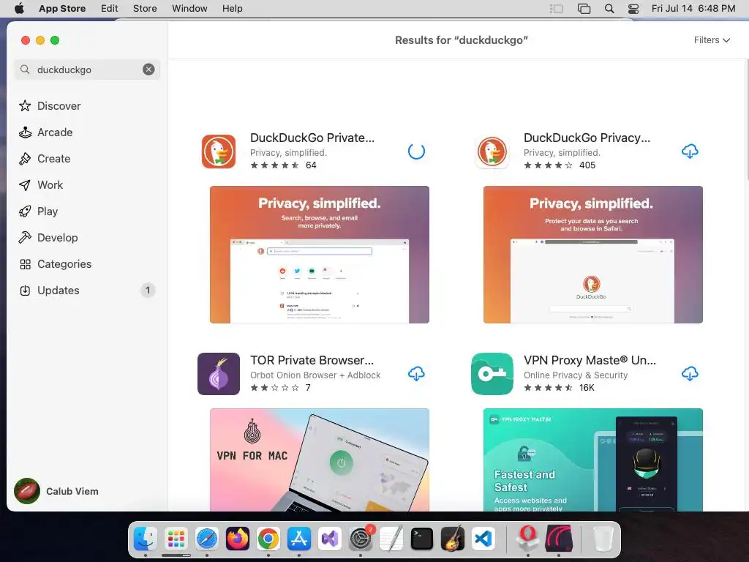Open Trash in the Dock
This screenshot has height=562, width=749.
coord(603,539)
